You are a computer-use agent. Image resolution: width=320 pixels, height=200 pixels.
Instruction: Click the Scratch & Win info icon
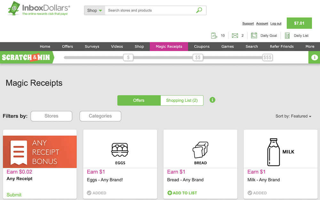(x=314, y=57)
